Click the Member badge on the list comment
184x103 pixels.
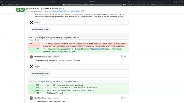56,98
